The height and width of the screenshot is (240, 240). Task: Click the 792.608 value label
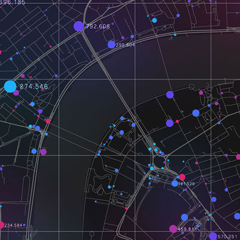(x=98, y=26)
